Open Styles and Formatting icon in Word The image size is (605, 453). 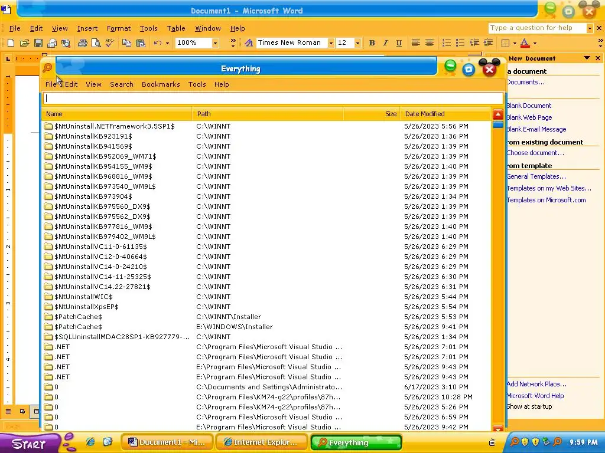[x=249, y=42]
